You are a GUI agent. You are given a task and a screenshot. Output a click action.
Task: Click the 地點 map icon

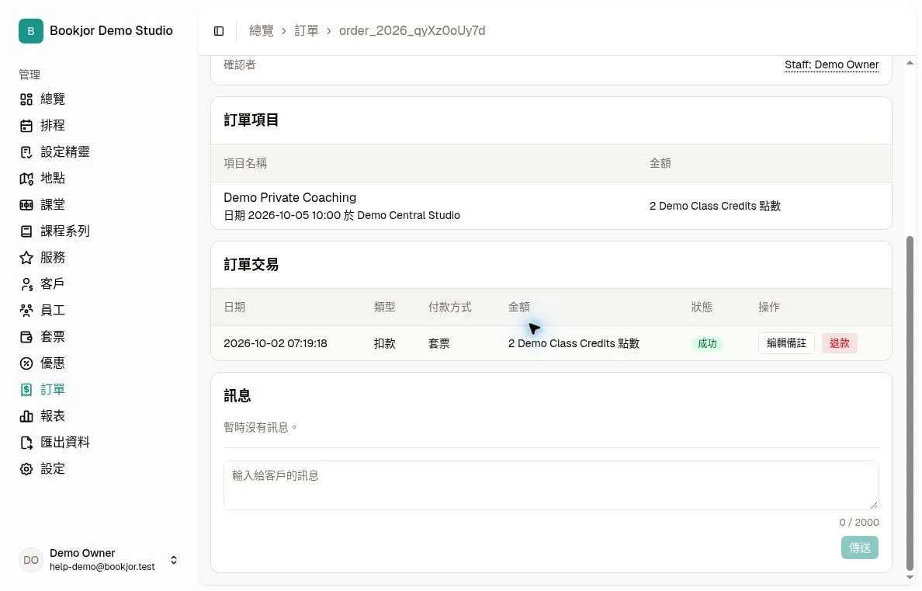pos(26,179)
